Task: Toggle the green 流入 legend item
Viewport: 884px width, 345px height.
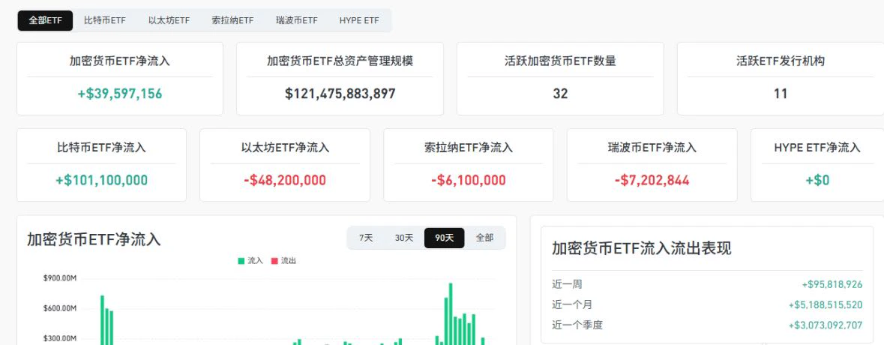Action: (x=250, y=261)
